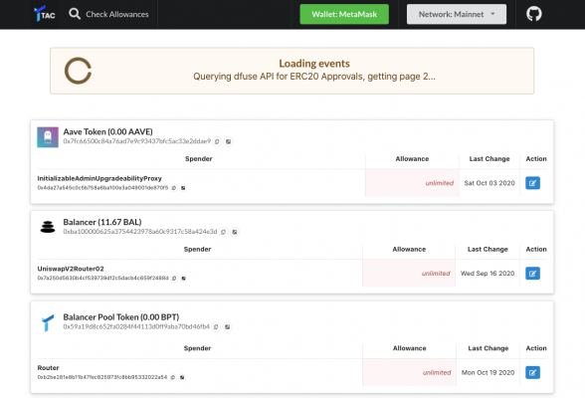Open Router spender address in explorer
585x398 pixels.
click(182, 377)
